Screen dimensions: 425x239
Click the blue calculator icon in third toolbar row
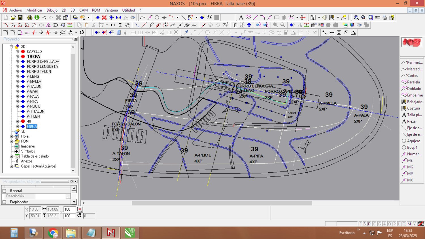(x=119, y=33)
